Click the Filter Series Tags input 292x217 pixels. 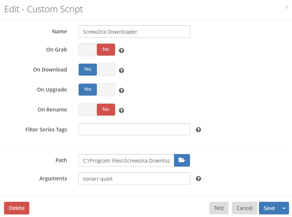click(134, 129)
